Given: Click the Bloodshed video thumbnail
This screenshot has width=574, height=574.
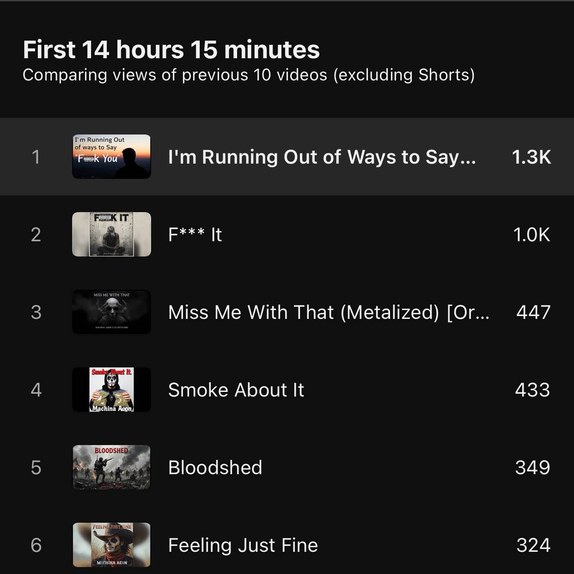Looking at the screenshot, I should [111, 467].
